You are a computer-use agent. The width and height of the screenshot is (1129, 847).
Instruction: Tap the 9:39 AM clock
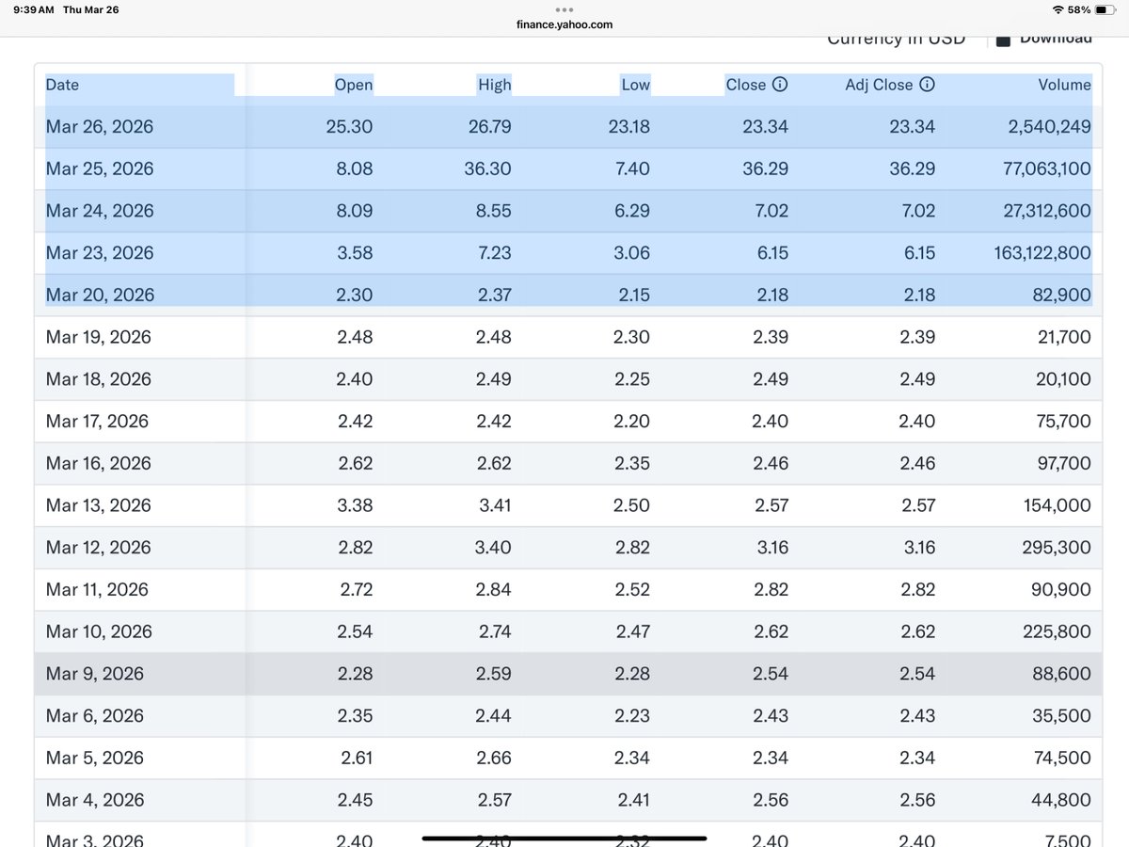click(34, 9)
